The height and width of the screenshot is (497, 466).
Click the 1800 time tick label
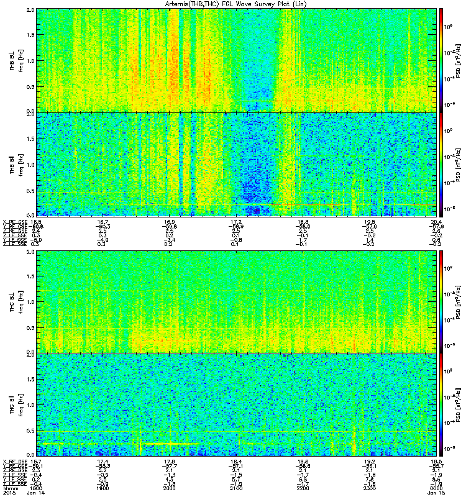coord(36,488)
